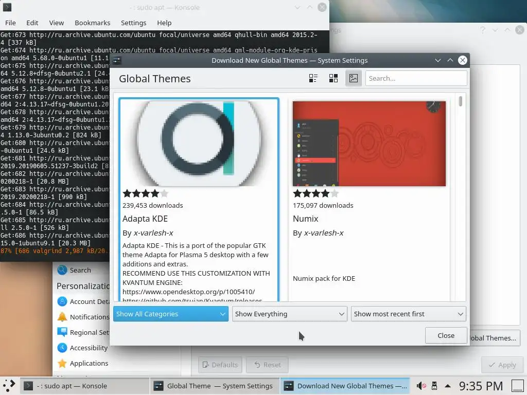
Task: Click the Search field in Global Themes
Action: pos(416,78)
